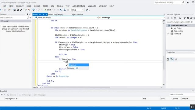Collapse the General group in Toolbox
The height and width of the screenshot is (110, 195).
tap(1, 21)
